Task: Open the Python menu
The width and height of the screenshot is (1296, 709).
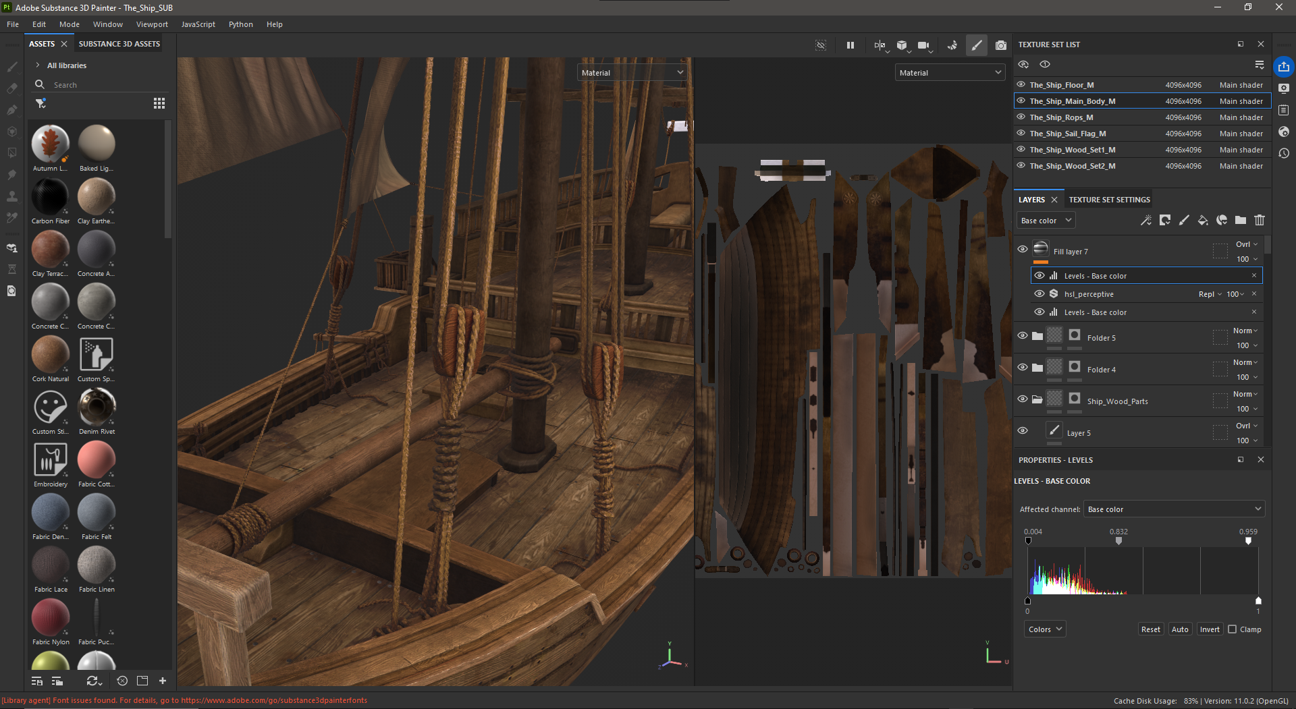Action: coord(240,24)
